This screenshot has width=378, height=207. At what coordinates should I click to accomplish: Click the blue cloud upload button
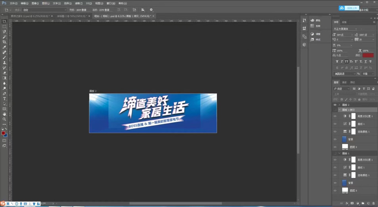pos(349,8)
